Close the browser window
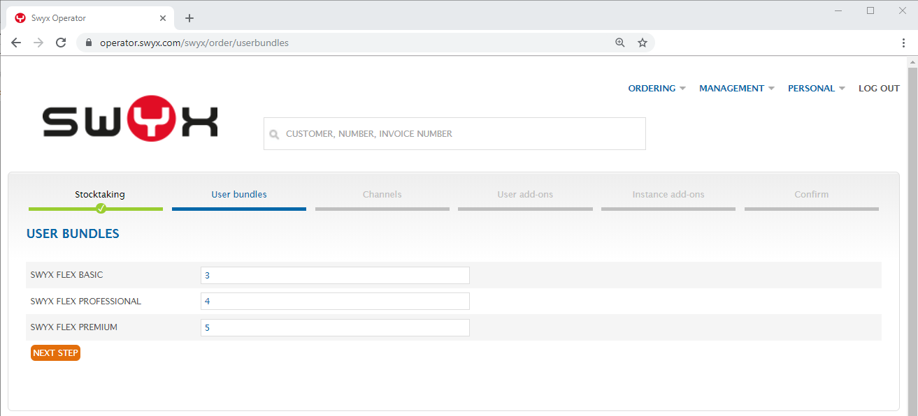This screenshot has height=416, width=918. (902, 10)
